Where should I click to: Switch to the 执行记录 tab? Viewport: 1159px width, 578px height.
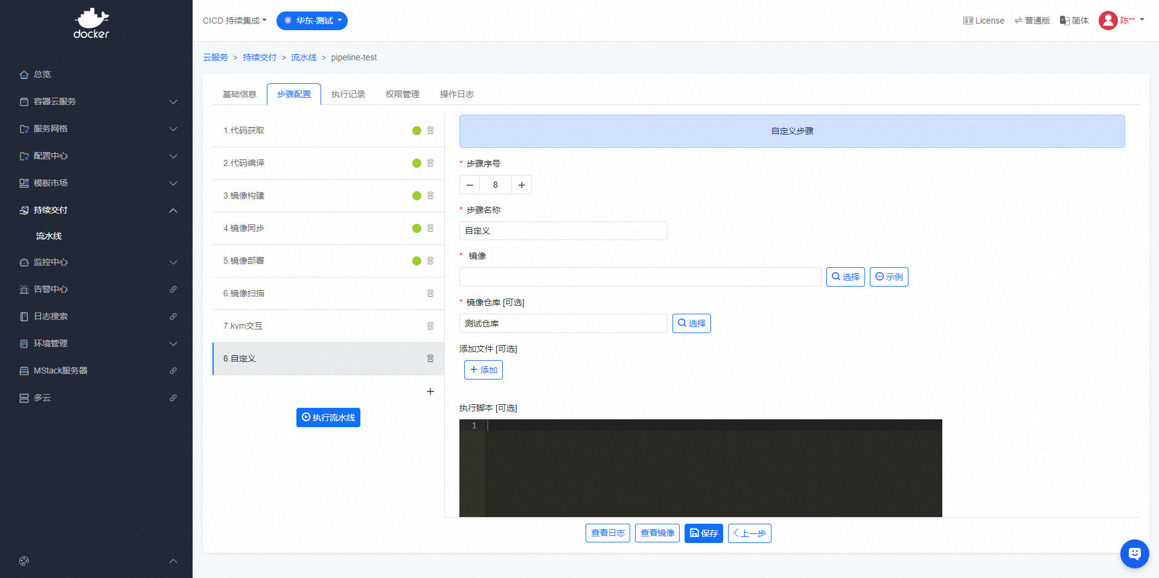pos(348,94)
